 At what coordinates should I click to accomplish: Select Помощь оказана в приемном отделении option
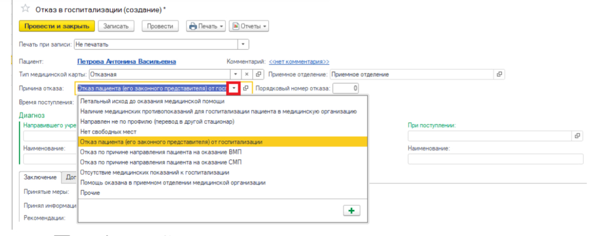coord(223,182)
